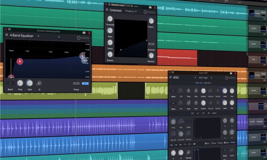
Task: Click the Reset button in Equaliser
Action: [85, 83]
